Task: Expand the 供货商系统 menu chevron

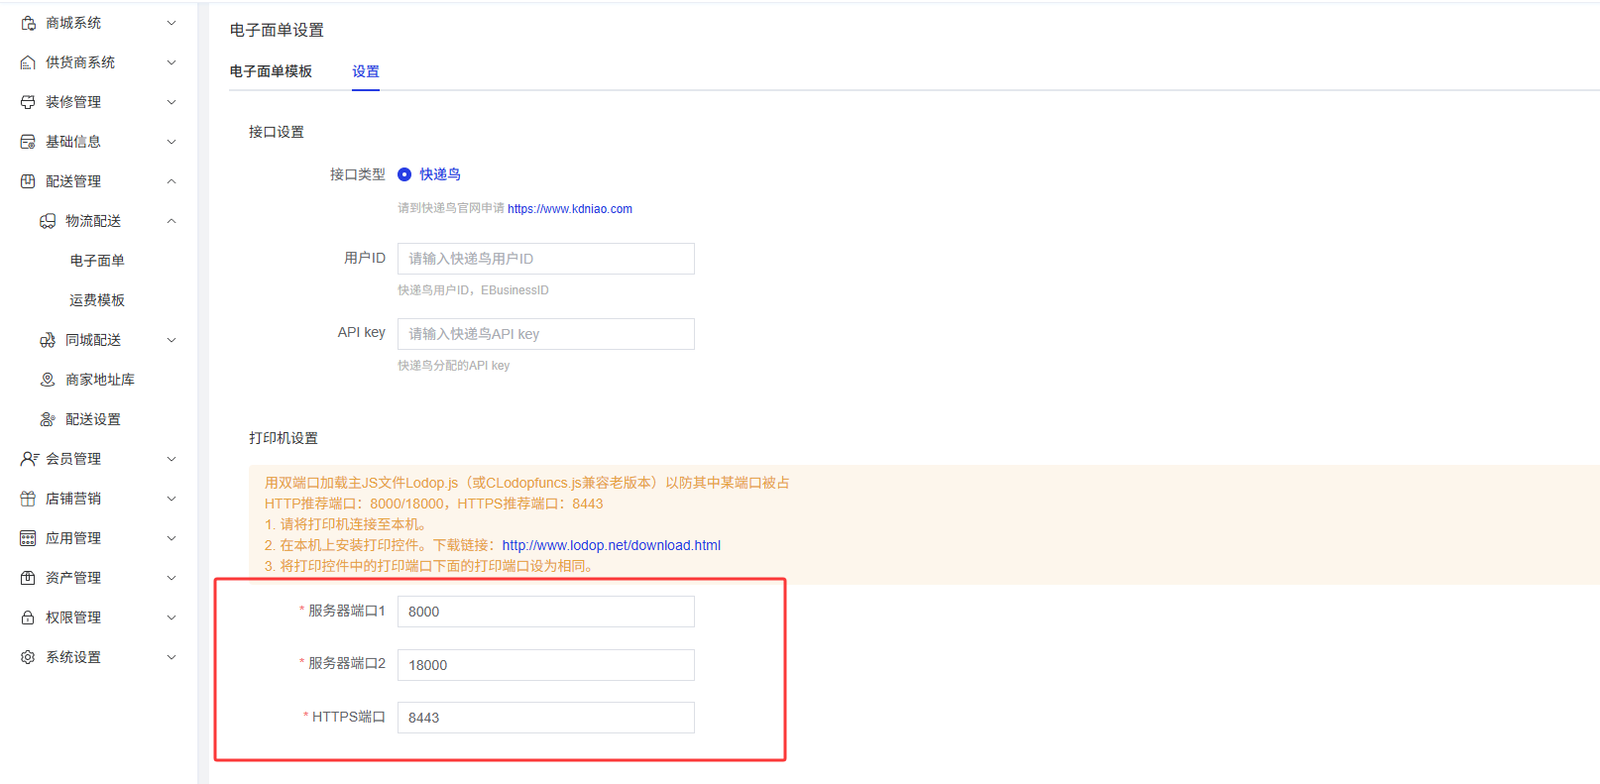Action: pos(171,62)
